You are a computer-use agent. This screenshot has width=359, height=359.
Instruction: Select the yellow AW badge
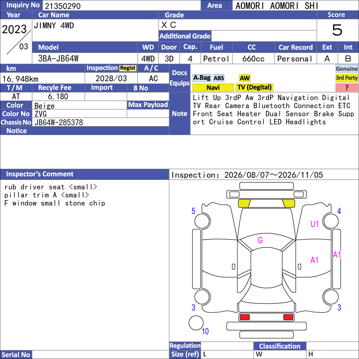coord(245,78)
